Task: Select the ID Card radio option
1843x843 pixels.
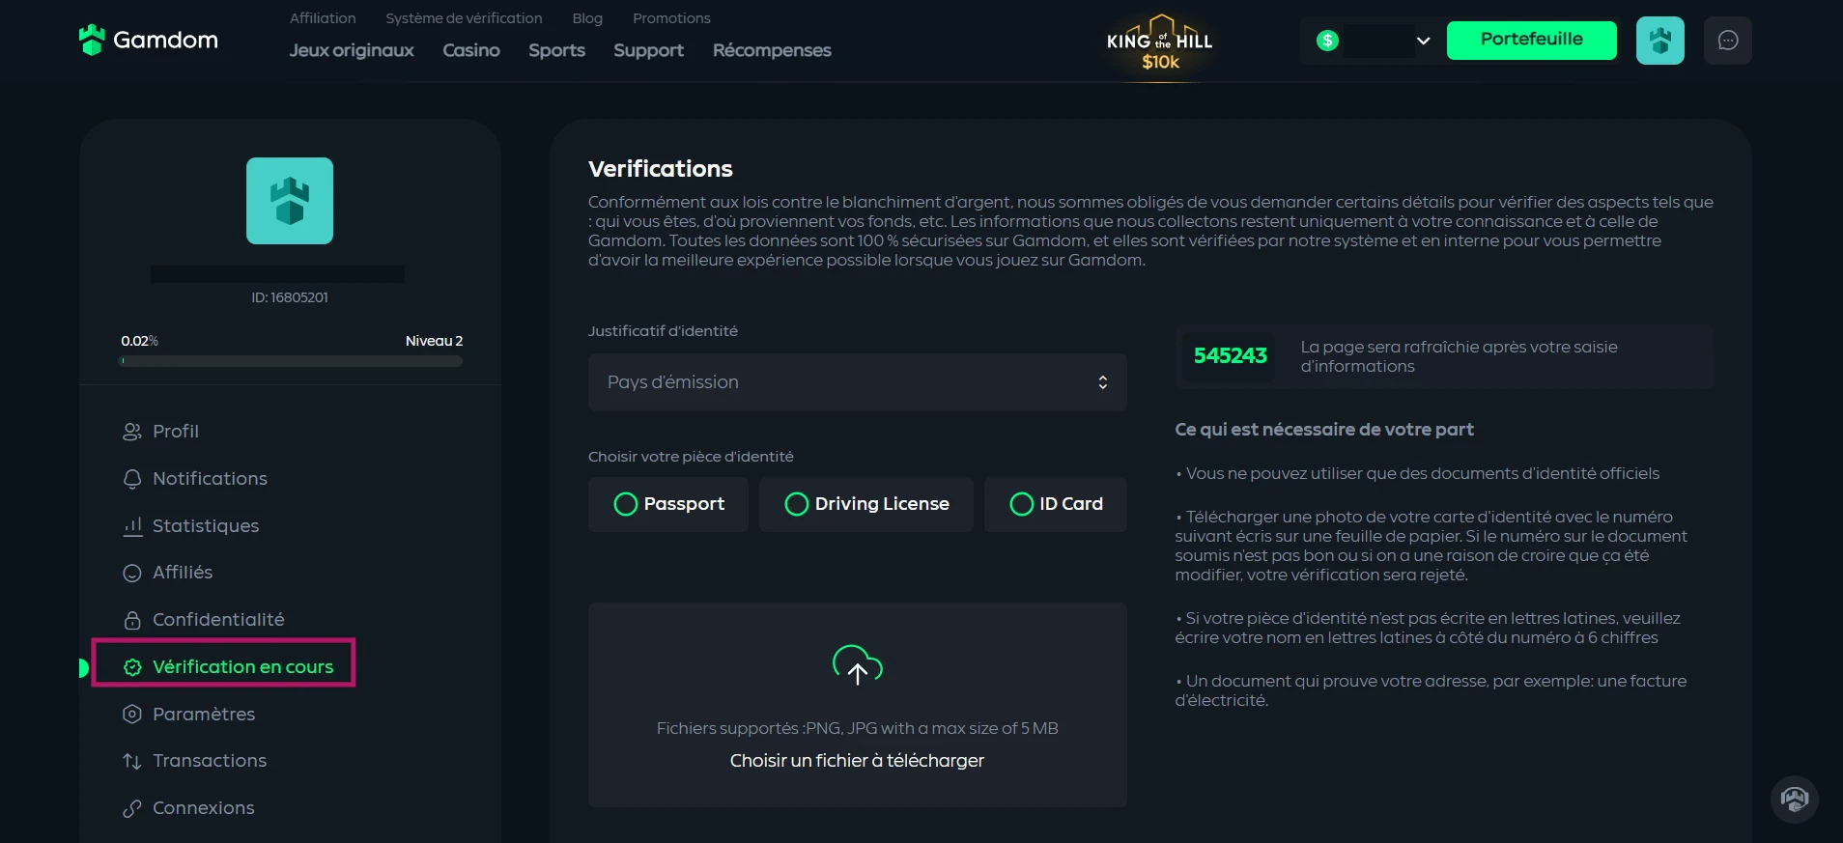Action: tap(1056, 504)
